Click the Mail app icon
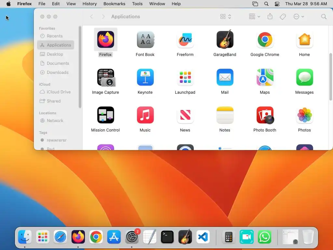 (225, 77)
